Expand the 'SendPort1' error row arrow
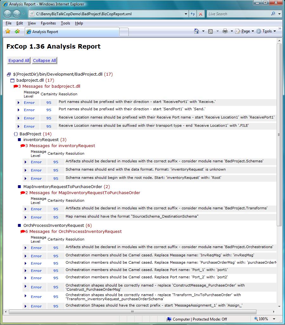Screen dimensions: 285x325 coord(19,110)
